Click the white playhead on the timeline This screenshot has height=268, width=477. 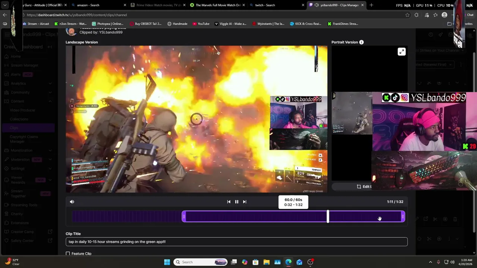(x=328, y=217)
